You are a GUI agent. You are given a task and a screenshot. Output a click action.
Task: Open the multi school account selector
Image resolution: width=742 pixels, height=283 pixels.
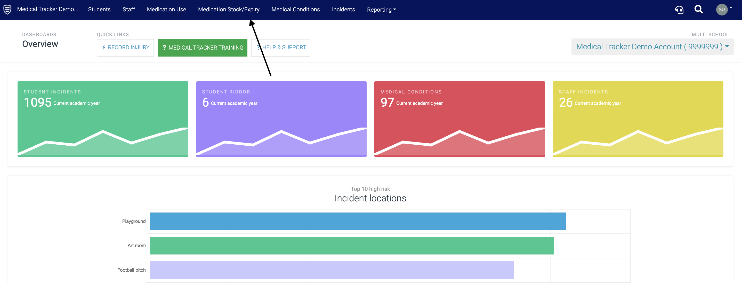(x=652, y=47)
